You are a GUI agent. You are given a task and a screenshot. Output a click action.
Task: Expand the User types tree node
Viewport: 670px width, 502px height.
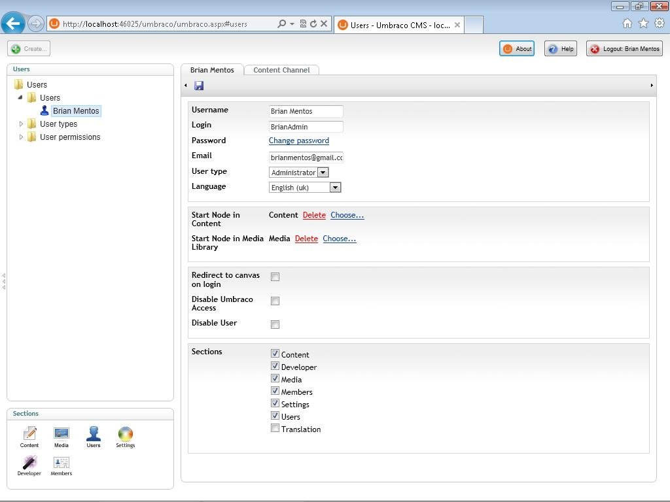pos(21,124)
